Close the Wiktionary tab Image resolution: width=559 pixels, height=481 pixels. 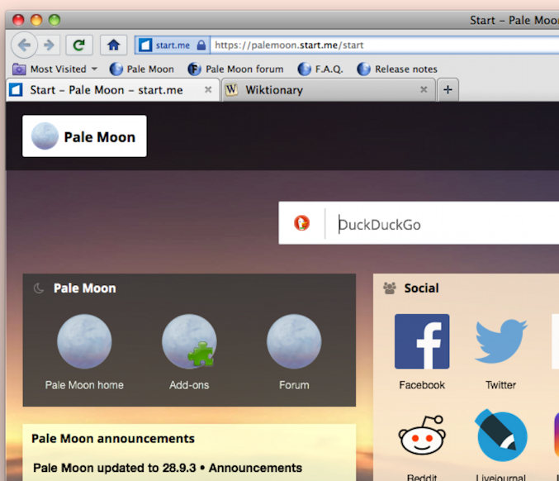click(424, 89)
